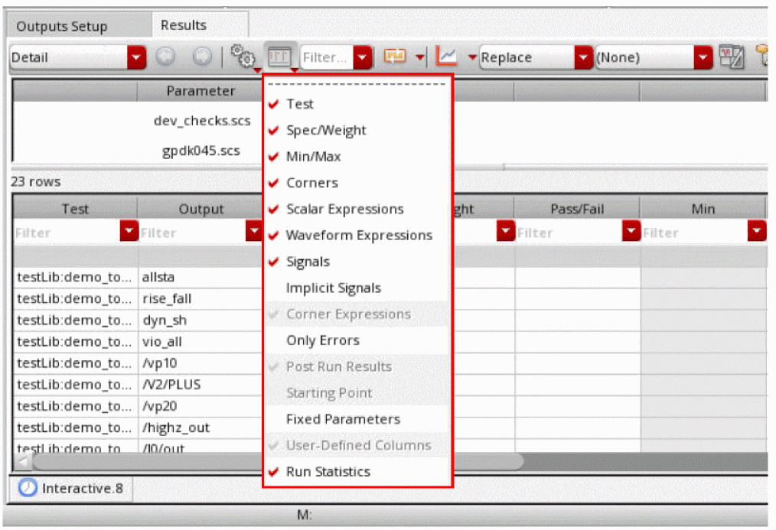
Task: Click the clock icon on Interactive.8
Action: click(28, 488)
